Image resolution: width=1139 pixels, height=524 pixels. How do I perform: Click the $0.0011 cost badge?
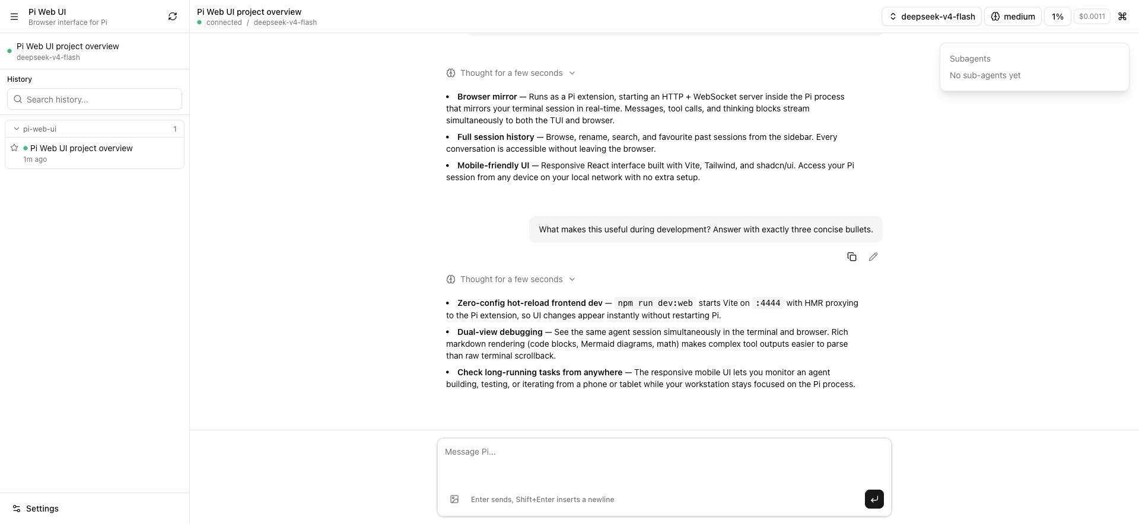1092,17
